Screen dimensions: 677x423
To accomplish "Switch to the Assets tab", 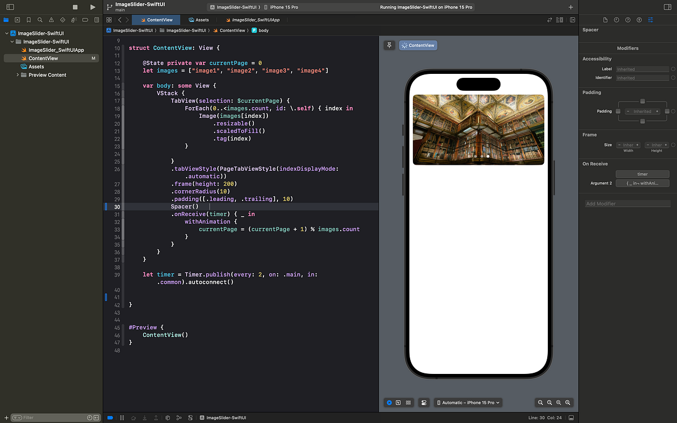I will pyautogui.click(x=200, y=19).
